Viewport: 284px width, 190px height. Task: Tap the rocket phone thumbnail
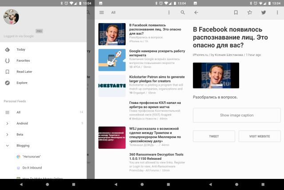coord(112,60)
